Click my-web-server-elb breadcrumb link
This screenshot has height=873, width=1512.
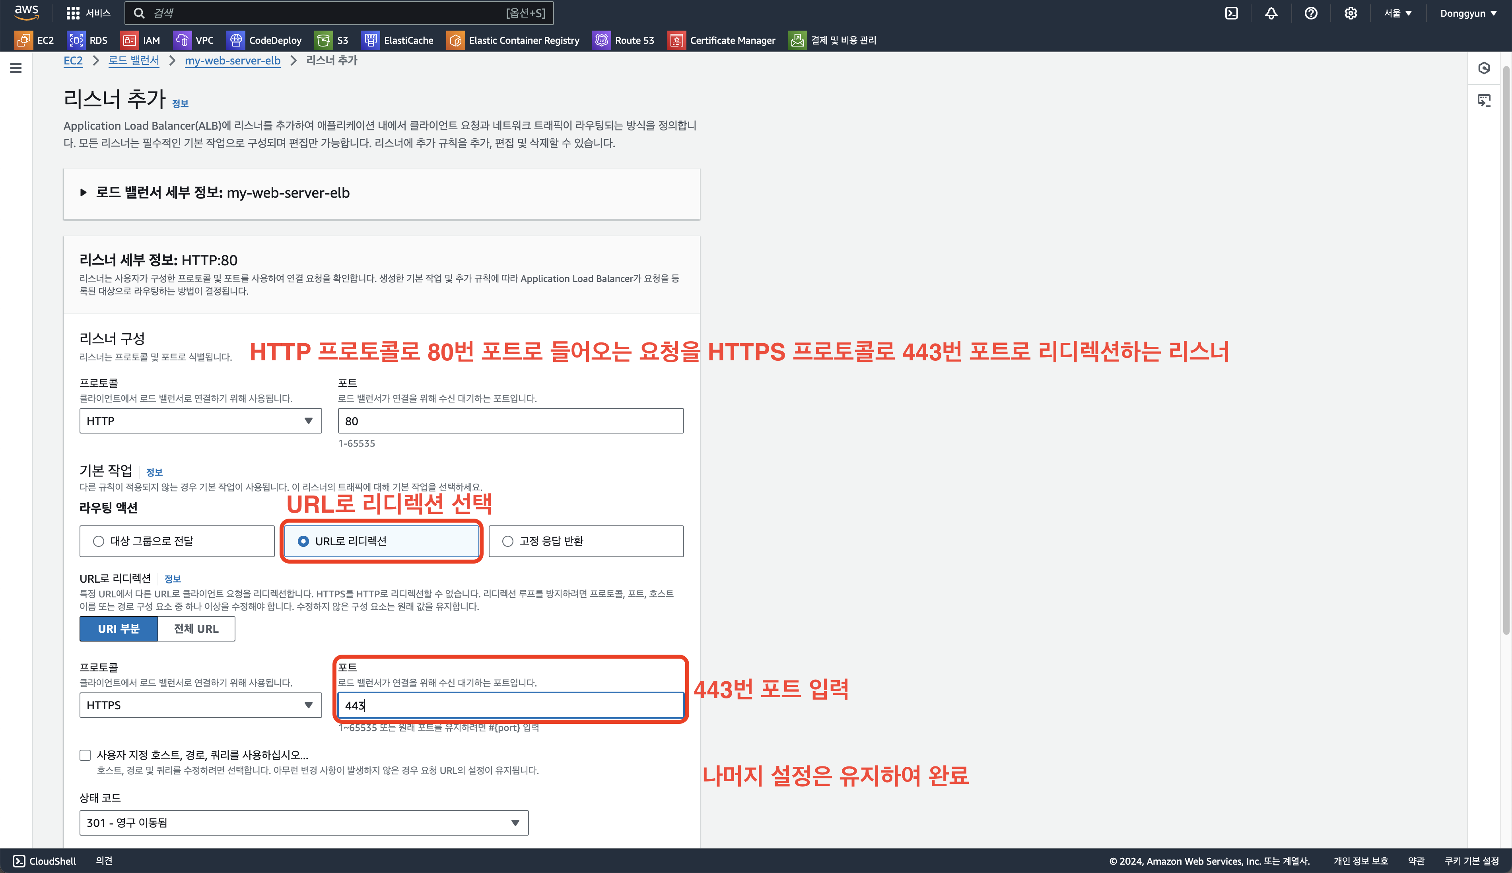tap(232, 60)
